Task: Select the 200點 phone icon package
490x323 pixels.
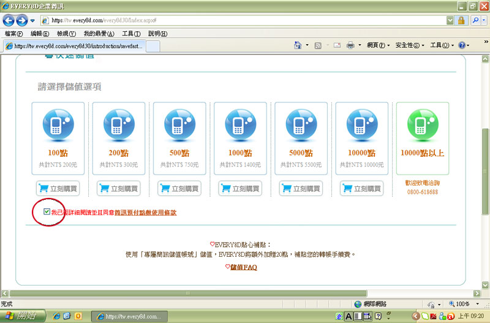Action: tap(119, 126)
